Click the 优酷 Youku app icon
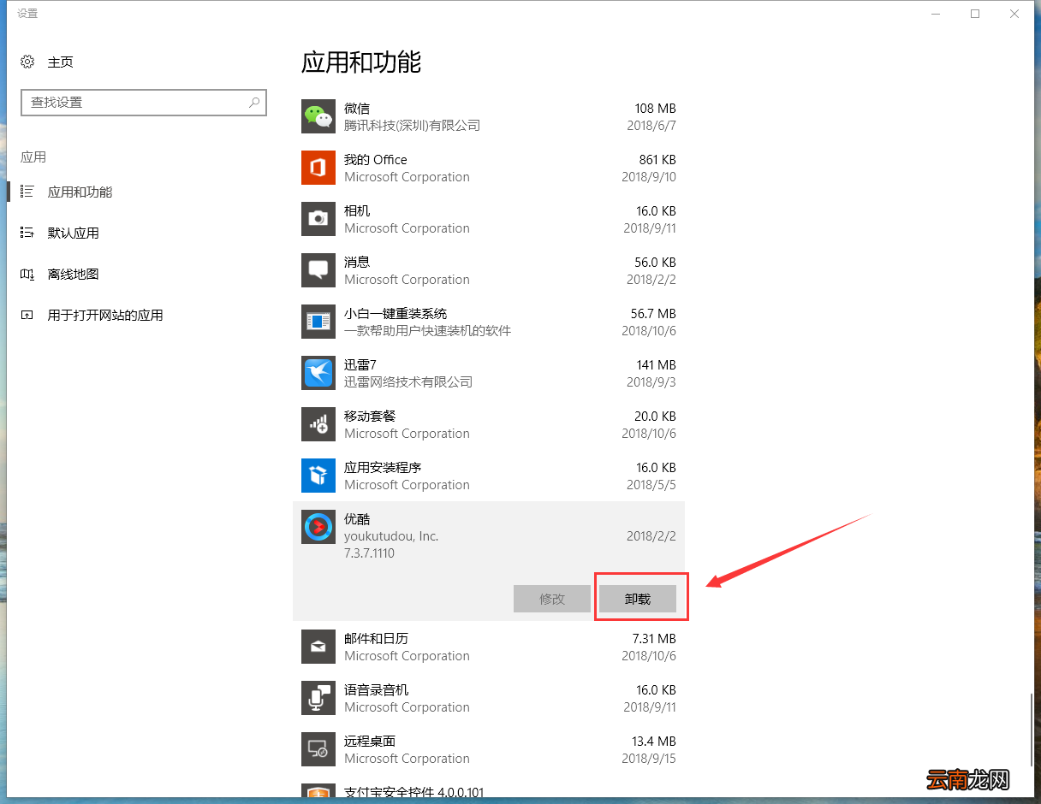The image size is (1041, 804). click(318, 527)
